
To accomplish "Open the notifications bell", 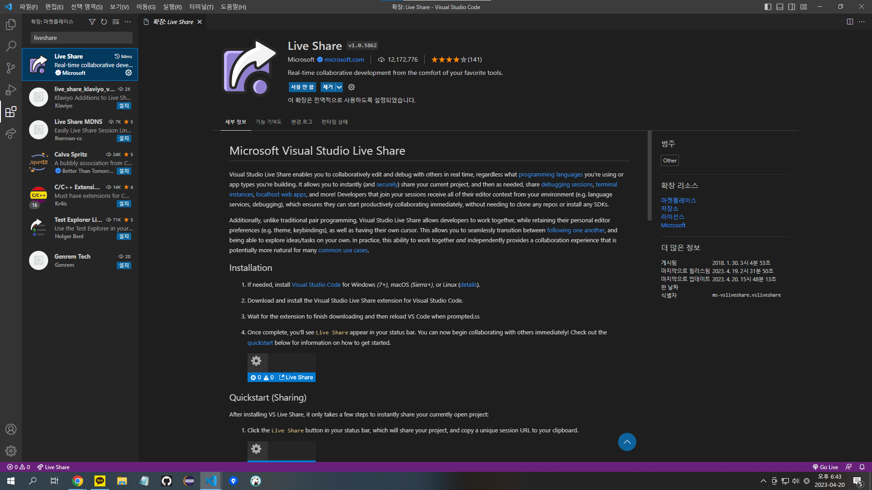I will [x=862, y=466].
